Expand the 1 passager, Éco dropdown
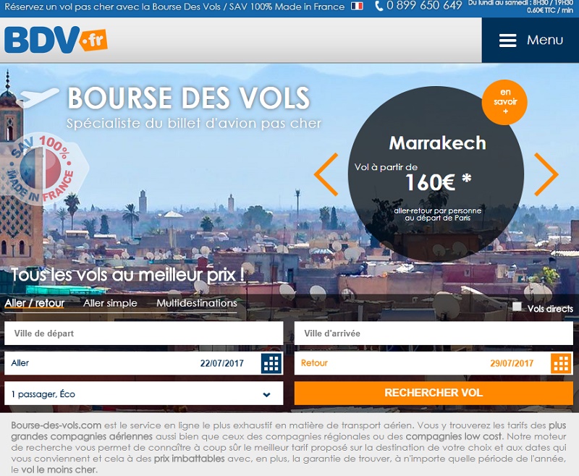 (143, 394)
